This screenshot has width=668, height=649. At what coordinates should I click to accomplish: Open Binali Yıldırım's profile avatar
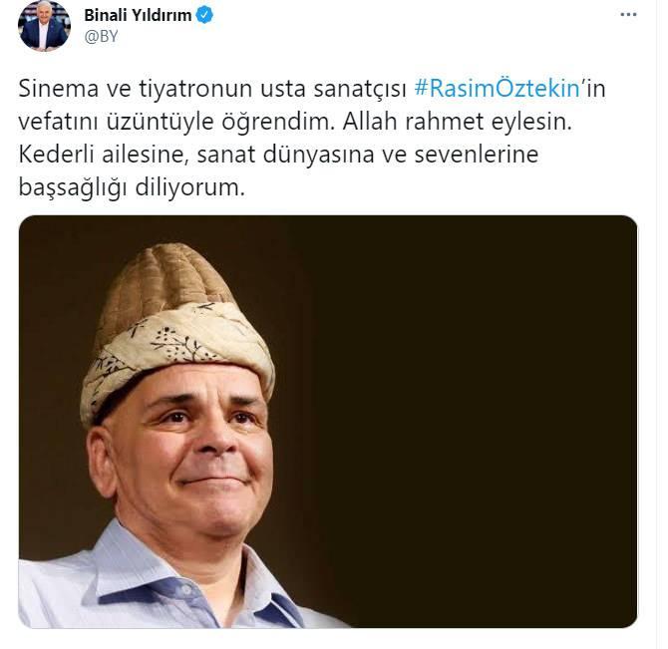(x=44, y=26)
